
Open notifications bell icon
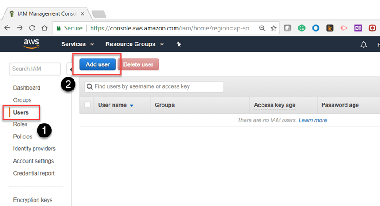(363, 44)
